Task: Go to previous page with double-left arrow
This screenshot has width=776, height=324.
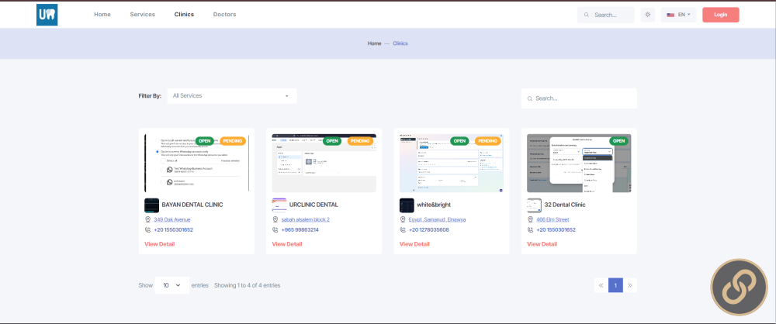Action: [601, 285]
